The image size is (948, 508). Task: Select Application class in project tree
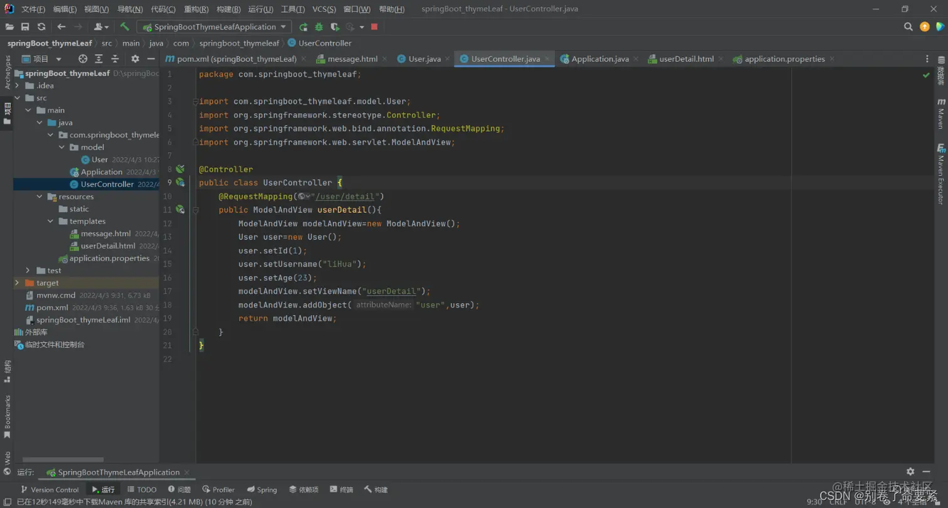102,172
